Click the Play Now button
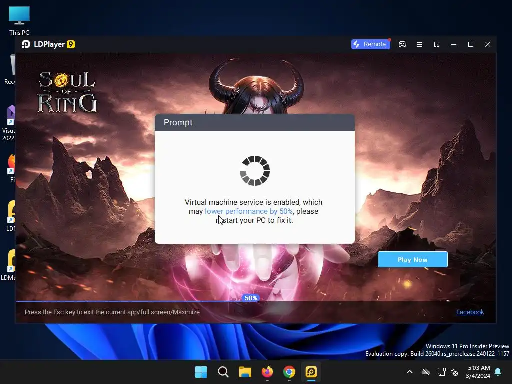 point(412,260)
